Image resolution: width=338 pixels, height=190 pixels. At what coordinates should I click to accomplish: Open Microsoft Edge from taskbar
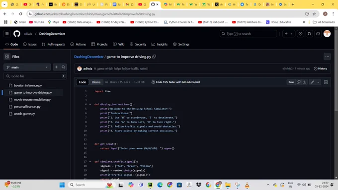point(160,185)
